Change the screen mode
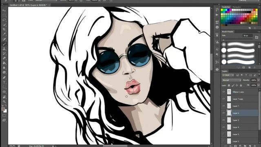This screenshot has width=261, height=147. 4,120
